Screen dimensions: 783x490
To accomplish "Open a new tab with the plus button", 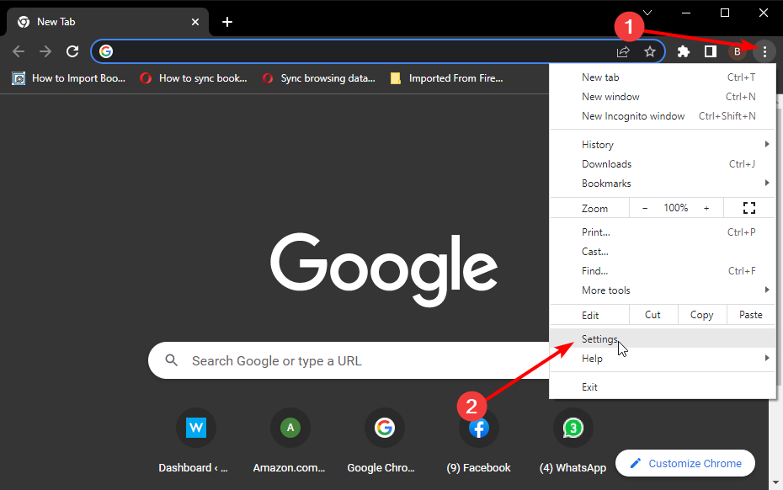I will [227, 22].
